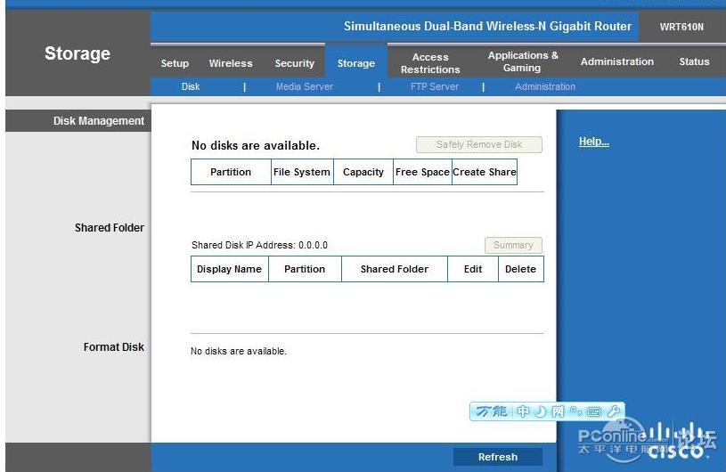Click the Display Name column header

[229, 269]
